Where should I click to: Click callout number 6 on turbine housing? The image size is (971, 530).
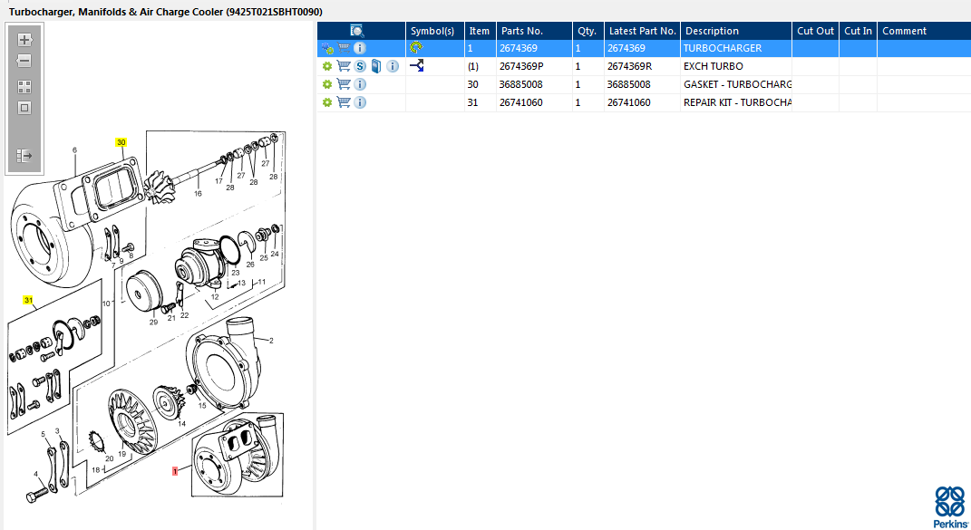pos(75,149)
